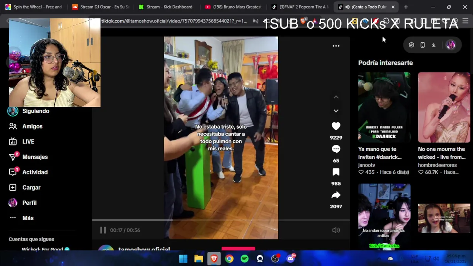Open the profile avatar in top-right toolbar
The height and width of the screenshot is (266, 473).
[x=450, y=45]
